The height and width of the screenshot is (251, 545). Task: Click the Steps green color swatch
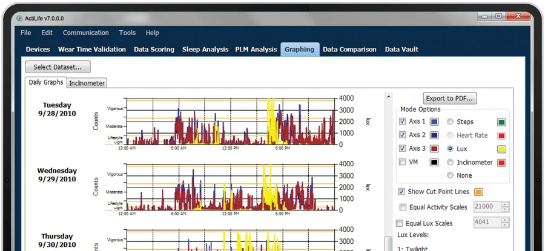point(501,122)
